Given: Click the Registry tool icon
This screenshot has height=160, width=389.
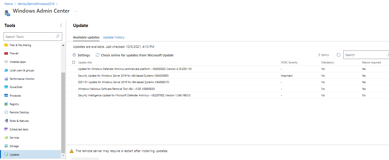Looking at the screenshot, I should (x=6, y=104).
